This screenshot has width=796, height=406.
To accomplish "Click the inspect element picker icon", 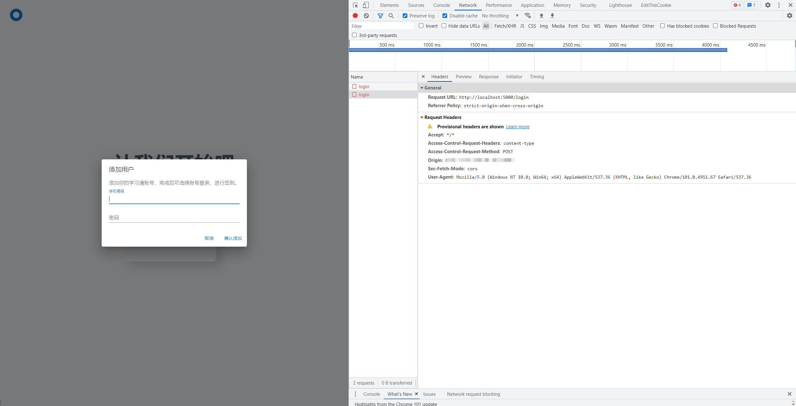I will [355, 5].
